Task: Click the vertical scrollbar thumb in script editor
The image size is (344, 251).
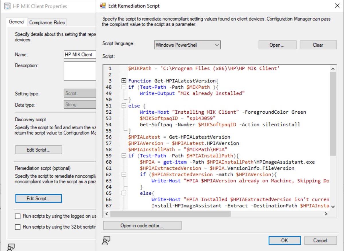Action: [333, 113]
